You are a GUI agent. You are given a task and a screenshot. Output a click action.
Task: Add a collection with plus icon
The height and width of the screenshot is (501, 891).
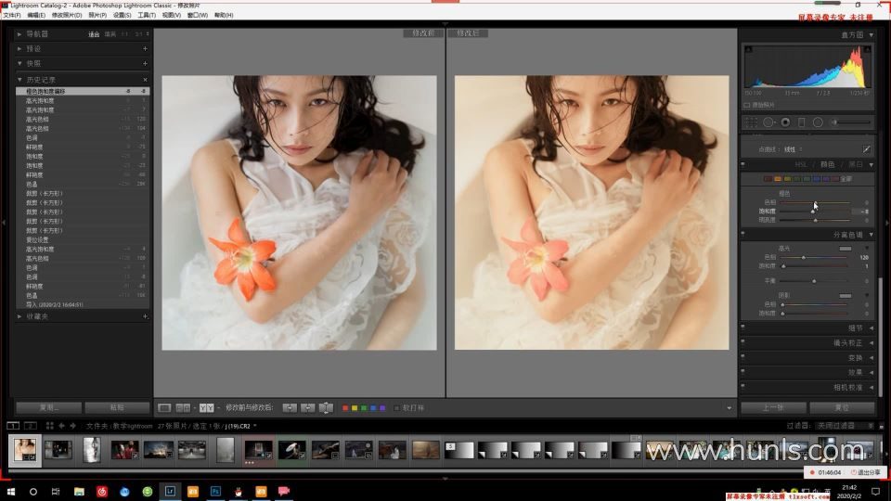145,316
